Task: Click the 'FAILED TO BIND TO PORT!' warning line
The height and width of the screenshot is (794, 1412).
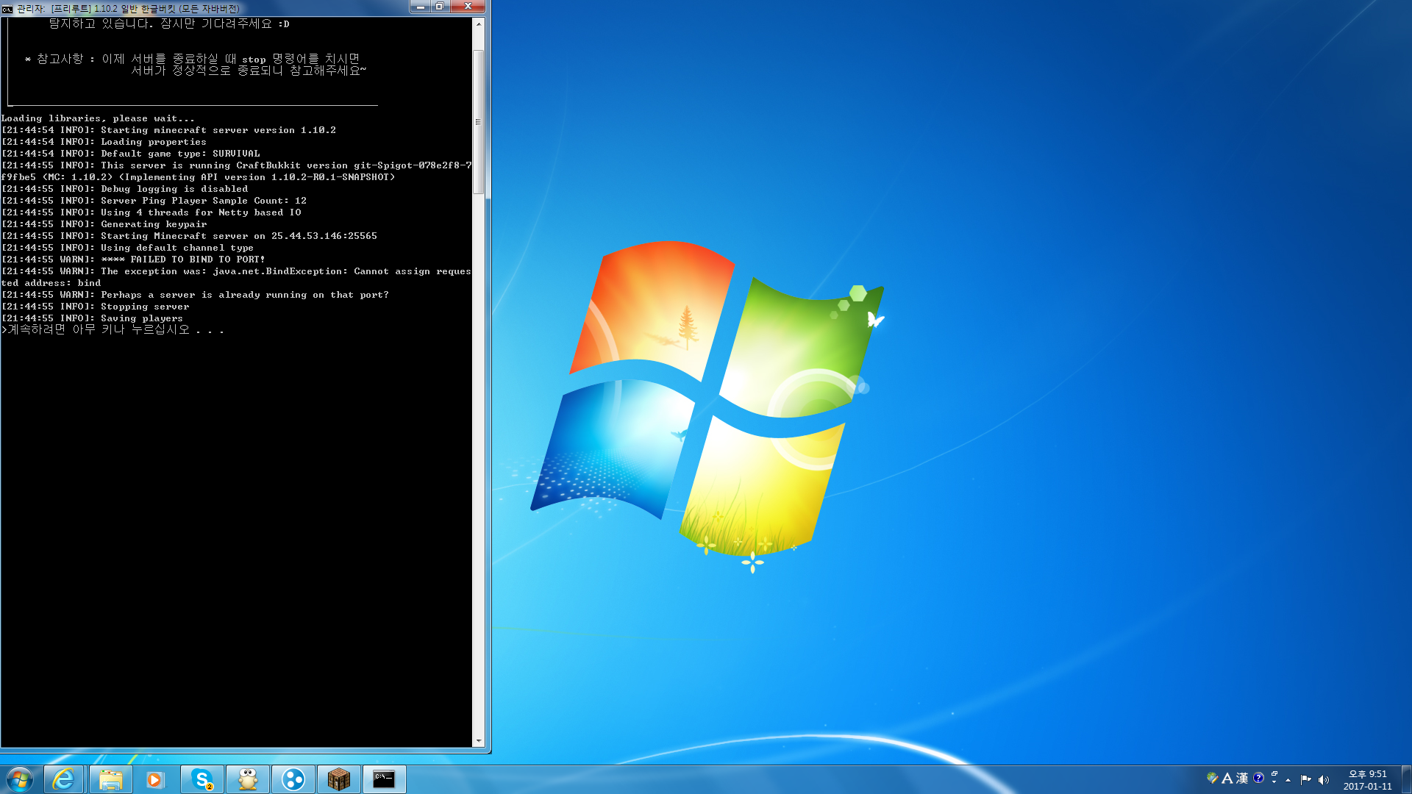Action: 133,260
